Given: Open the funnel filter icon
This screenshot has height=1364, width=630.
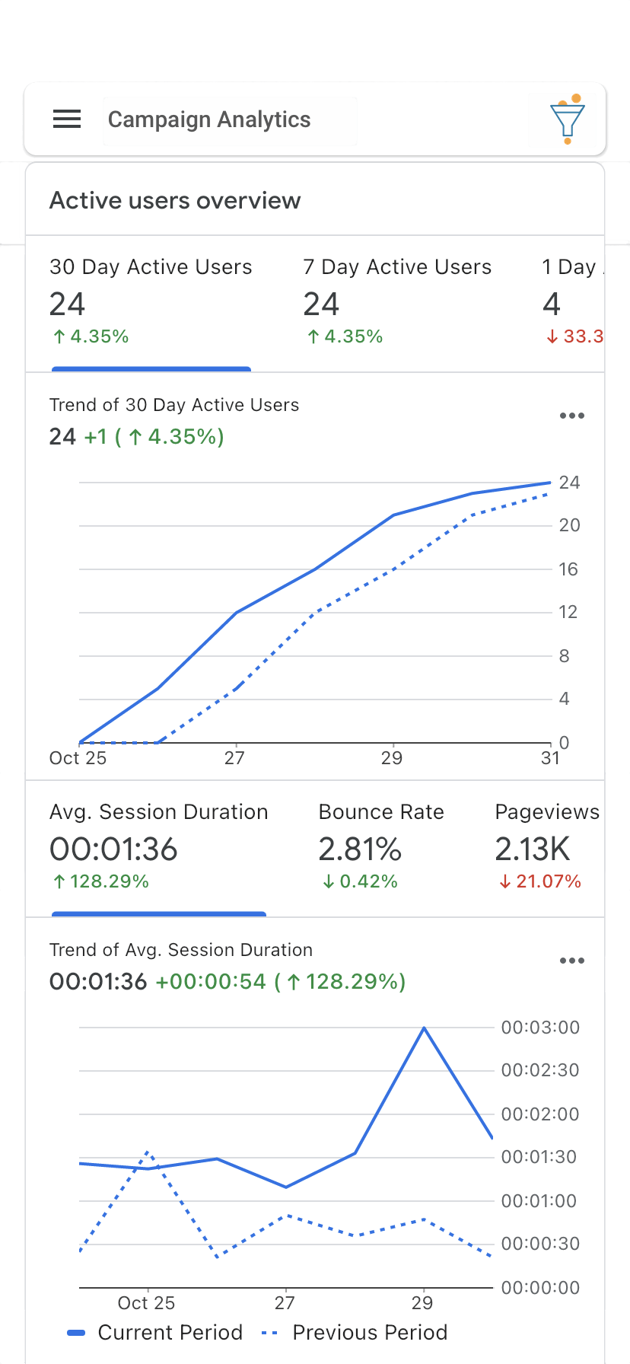Looking at the screenshot, I should tap(567, 120).
